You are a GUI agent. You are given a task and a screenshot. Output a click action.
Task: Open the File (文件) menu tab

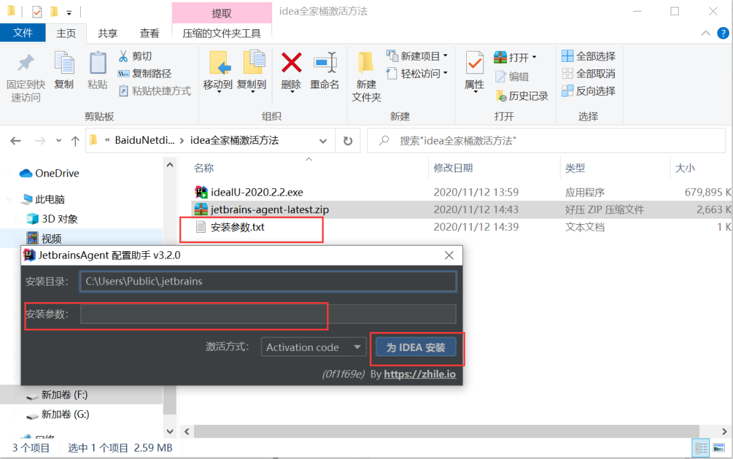coord(23,33)
